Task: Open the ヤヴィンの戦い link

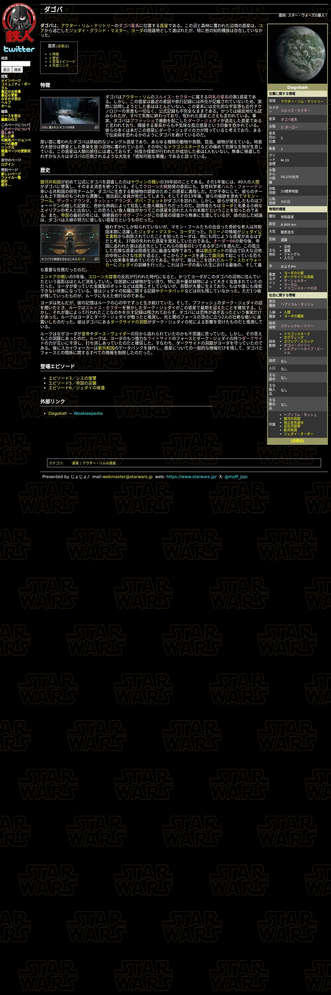Action: coord(145,182)
